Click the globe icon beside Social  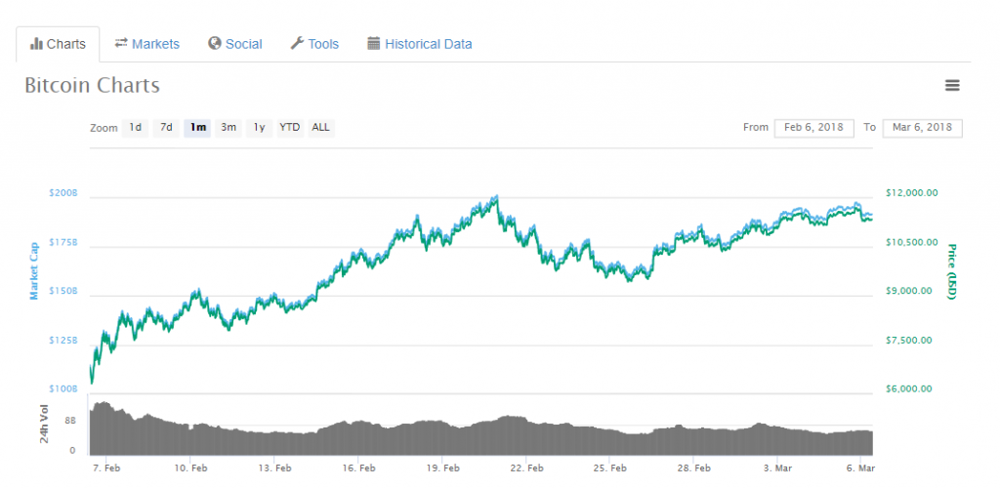point(214,43)
